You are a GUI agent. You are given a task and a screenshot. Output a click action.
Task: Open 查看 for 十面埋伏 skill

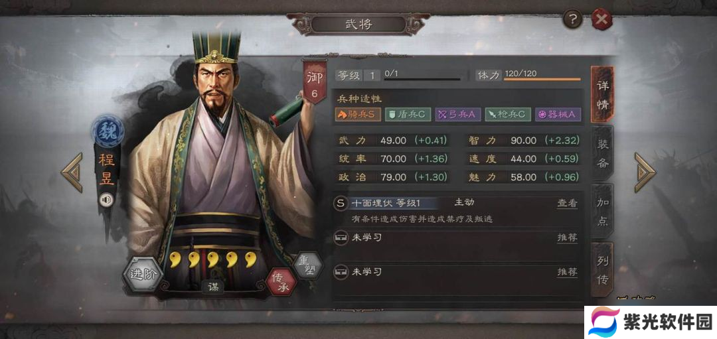pyautogui.click(x=567, y=203)
